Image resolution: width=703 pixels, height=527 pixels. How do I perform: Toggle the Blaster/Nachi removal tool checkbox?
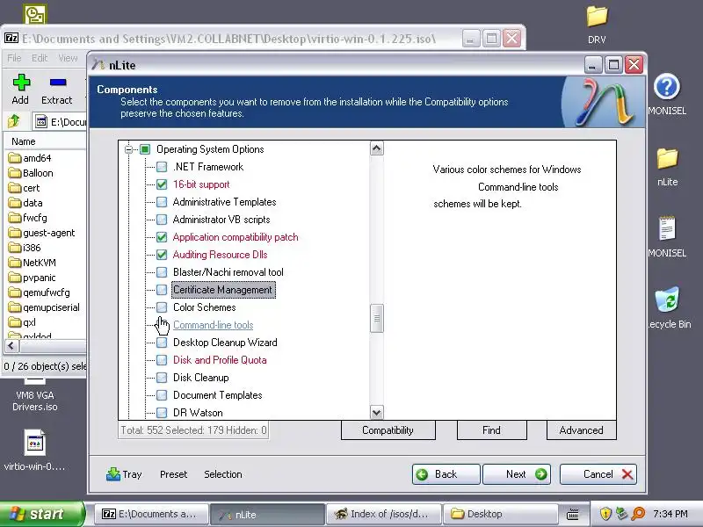[x=162, y=272]
